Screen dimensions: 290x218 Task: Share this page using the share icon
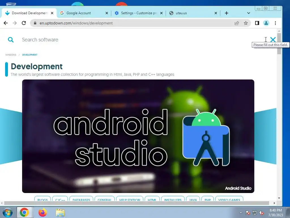click(237, 23)
